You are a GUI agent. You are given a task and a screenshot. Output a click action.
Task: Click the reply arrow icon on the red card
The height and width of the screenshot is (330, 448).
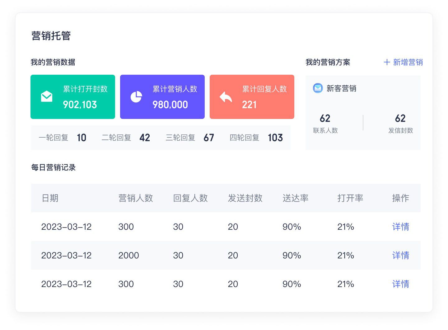(x=225, y=96)
